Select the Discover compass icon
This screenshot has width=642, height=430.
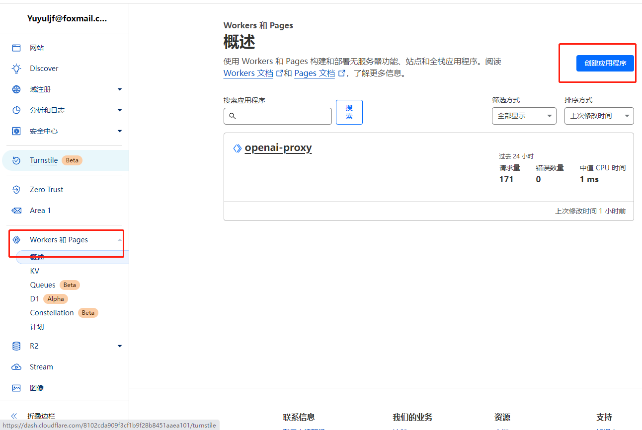[x=16, y=68]
